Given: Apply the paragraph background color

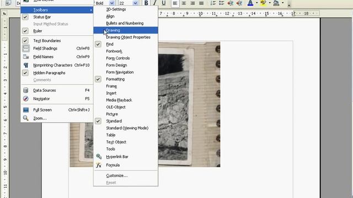Looking at the screenshot, I should pos(276,3).
